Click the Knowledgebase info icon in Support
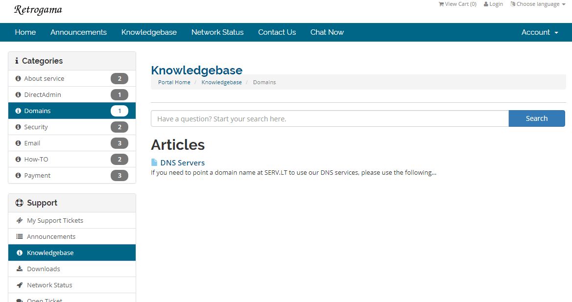 click(x=19, y=253)
